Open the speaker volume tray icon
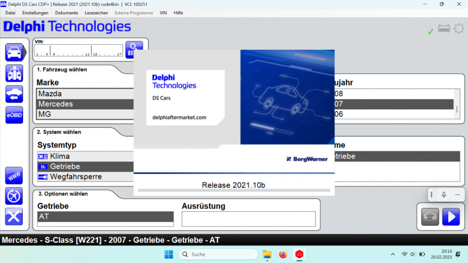468x263 pixels. tap(413, 254)
